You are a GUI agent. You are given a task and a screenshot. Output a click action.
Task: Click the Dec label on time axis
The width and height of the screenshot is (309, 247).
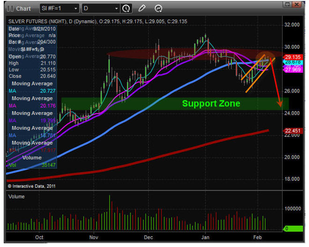(149, 237)
